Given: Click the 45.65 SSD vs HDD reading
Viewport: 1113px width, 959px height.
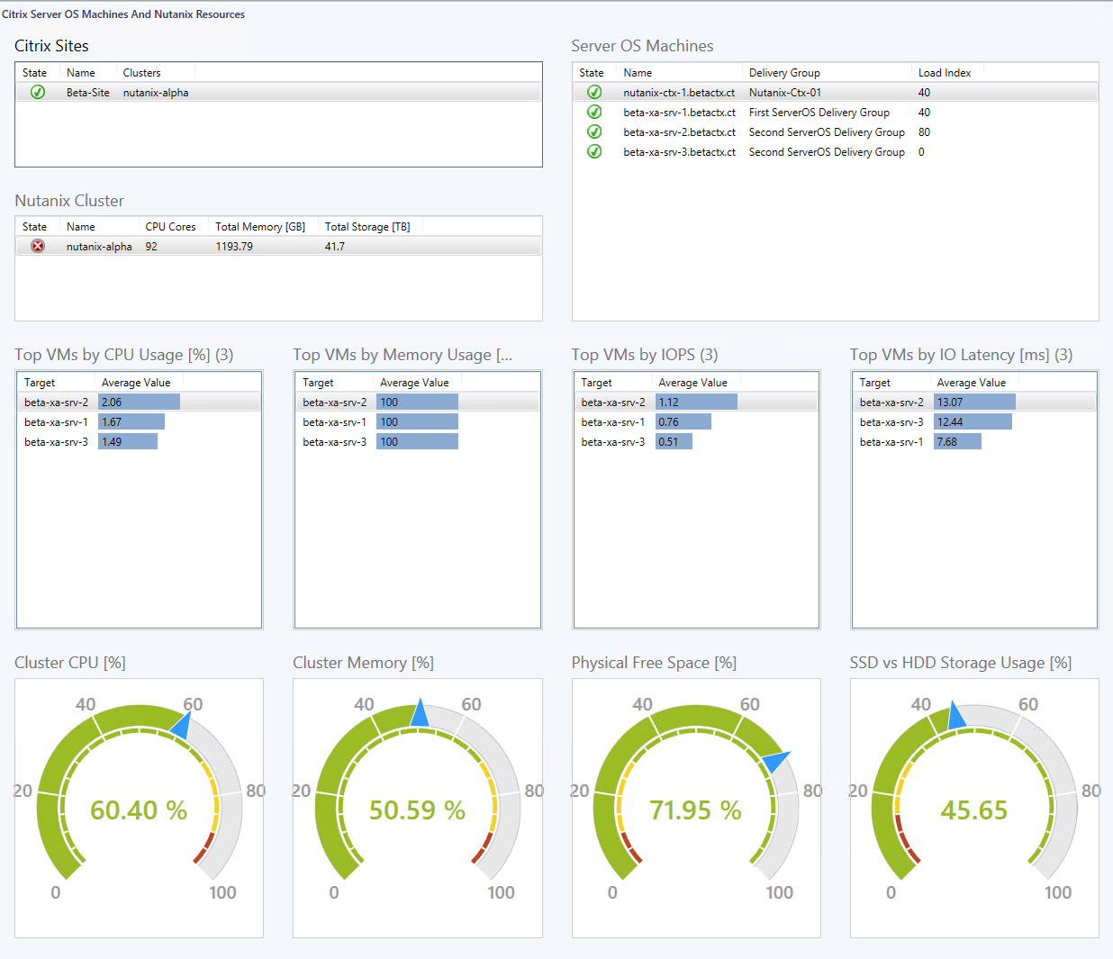Looking at the screenshot, I should point(974,810).
